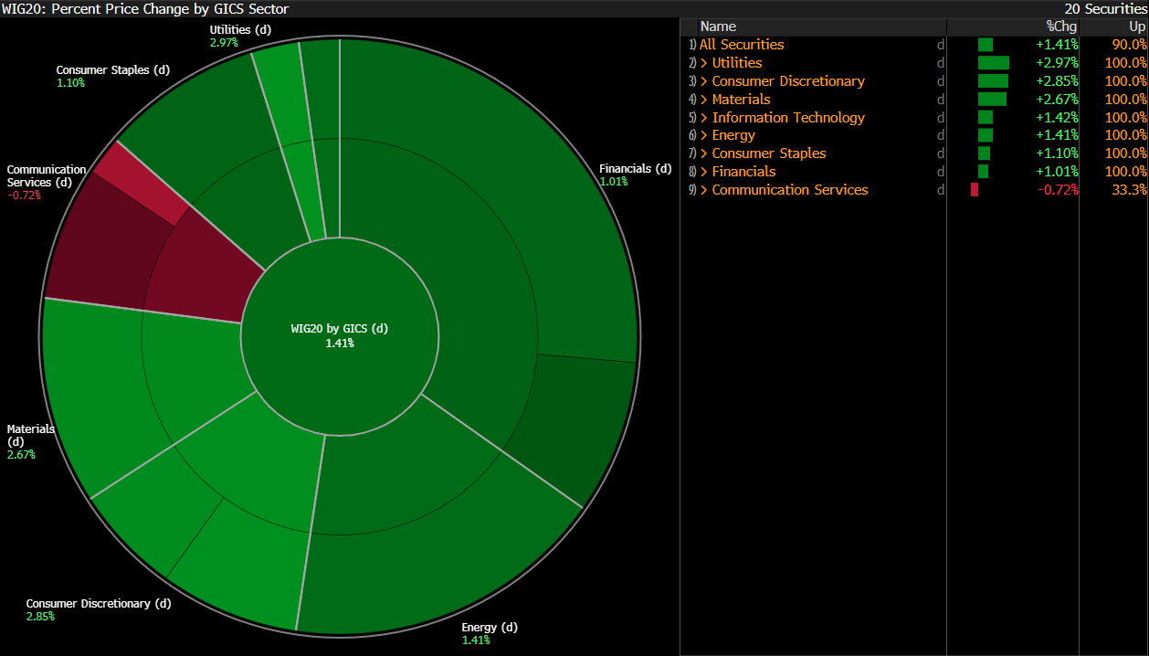
Task: Click the WIG20 by GICS center circle
Action: tap(340, 335)
